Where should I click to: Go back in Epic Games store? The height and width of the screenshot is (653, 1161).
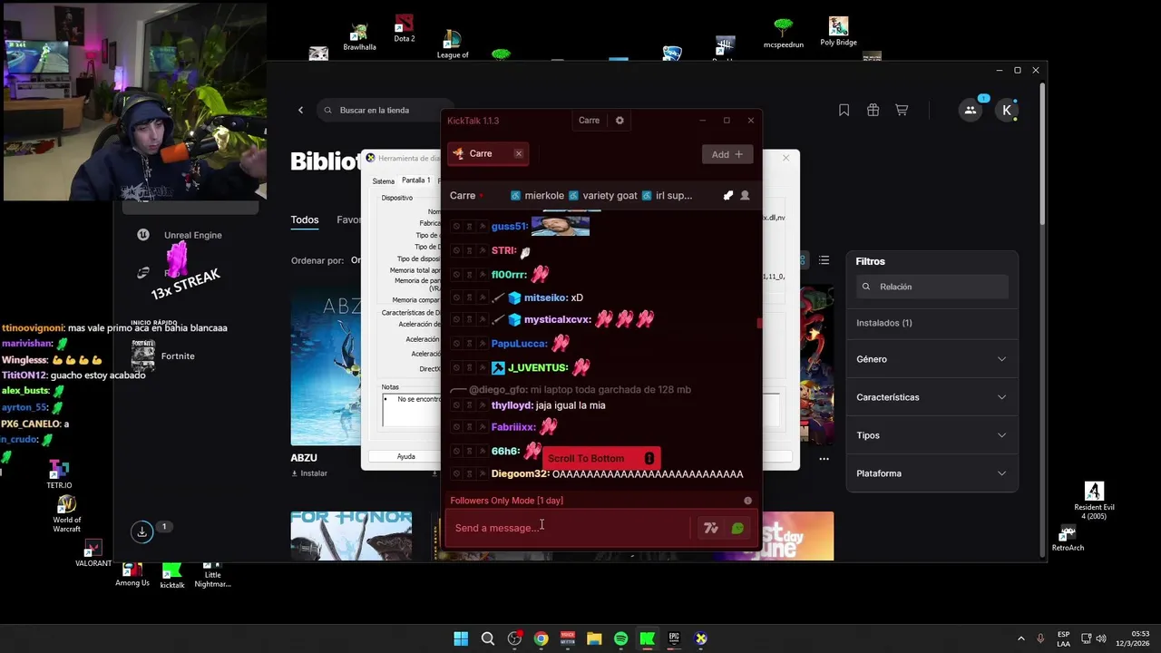[301, 111]
